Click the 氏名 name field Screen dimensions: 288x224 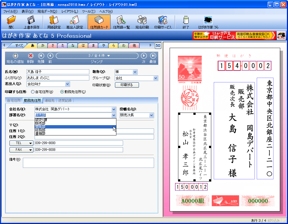pos(58,72)
